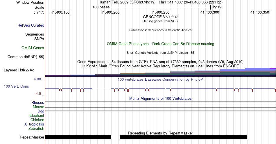Viewport: 276px width, 144px height.
Task: Select the Chicken alignment row label
Action: [x=37, y=120]
